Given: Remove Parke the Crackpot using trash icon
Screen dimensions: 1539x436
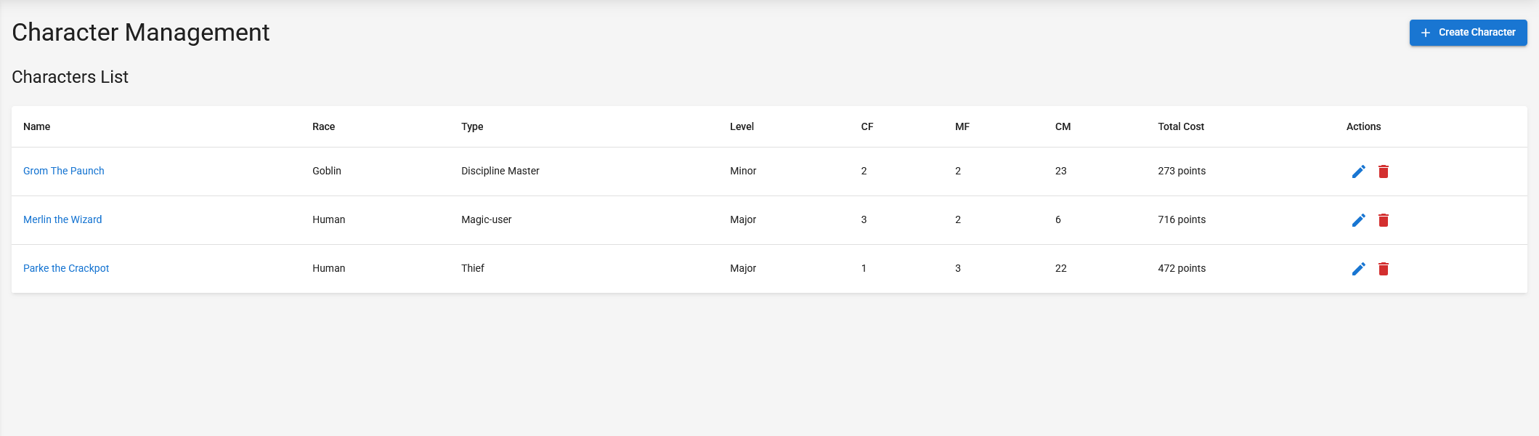Looking at the screenshot, I should pos(1384,269).
